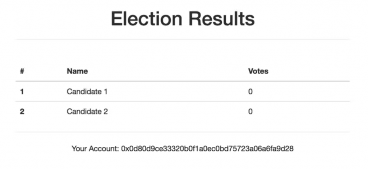Viewport: 368px width, 169px height.
Task: Click the Votes column header
Action: 258,71
